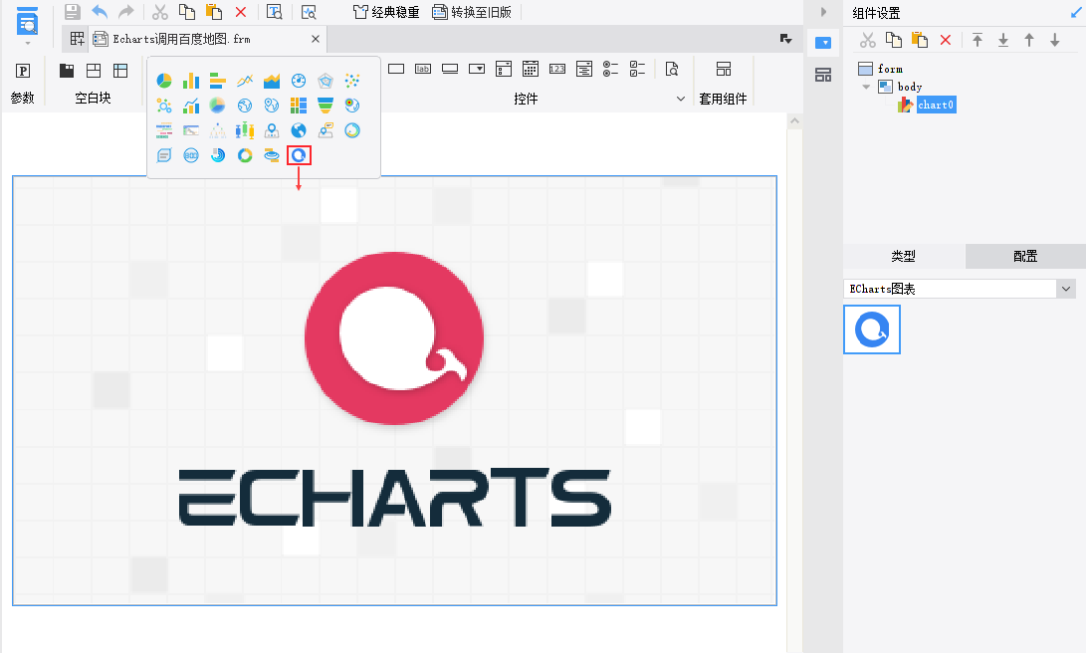Click the 套用组件 reuse component icon
Image resolution: width=1086 pixels, height=653 pixels.
click(x=724, y=69)
